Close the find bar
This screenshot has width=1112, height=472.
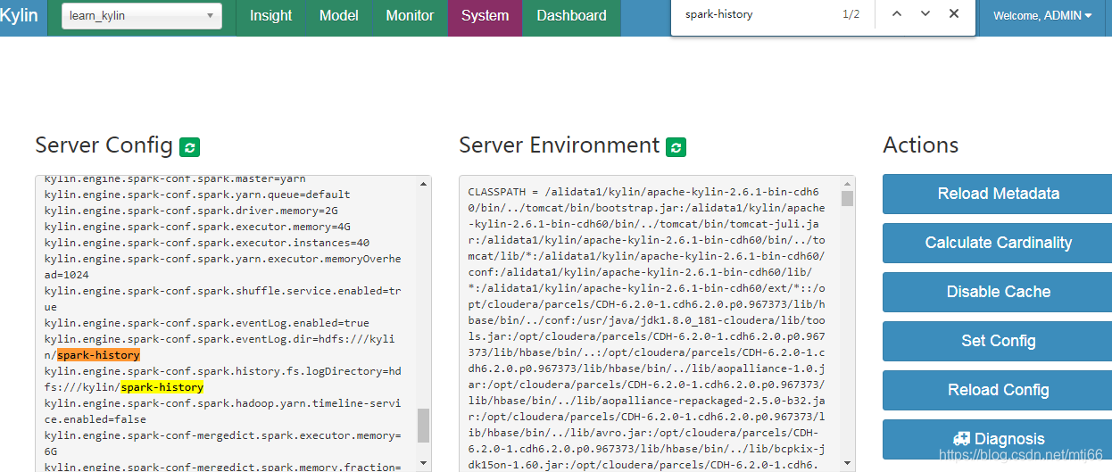954,14
